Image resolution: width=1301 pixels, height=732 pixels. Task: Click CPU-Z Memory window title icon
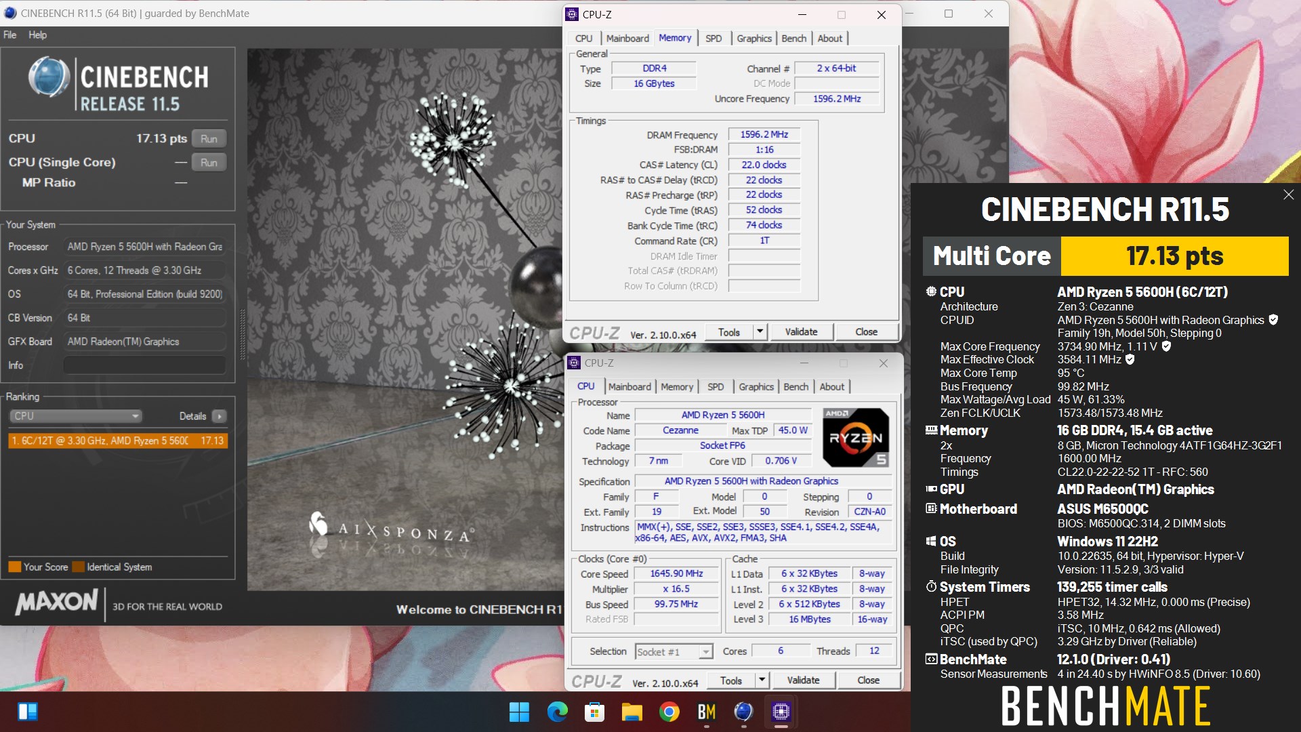(572, 14)
